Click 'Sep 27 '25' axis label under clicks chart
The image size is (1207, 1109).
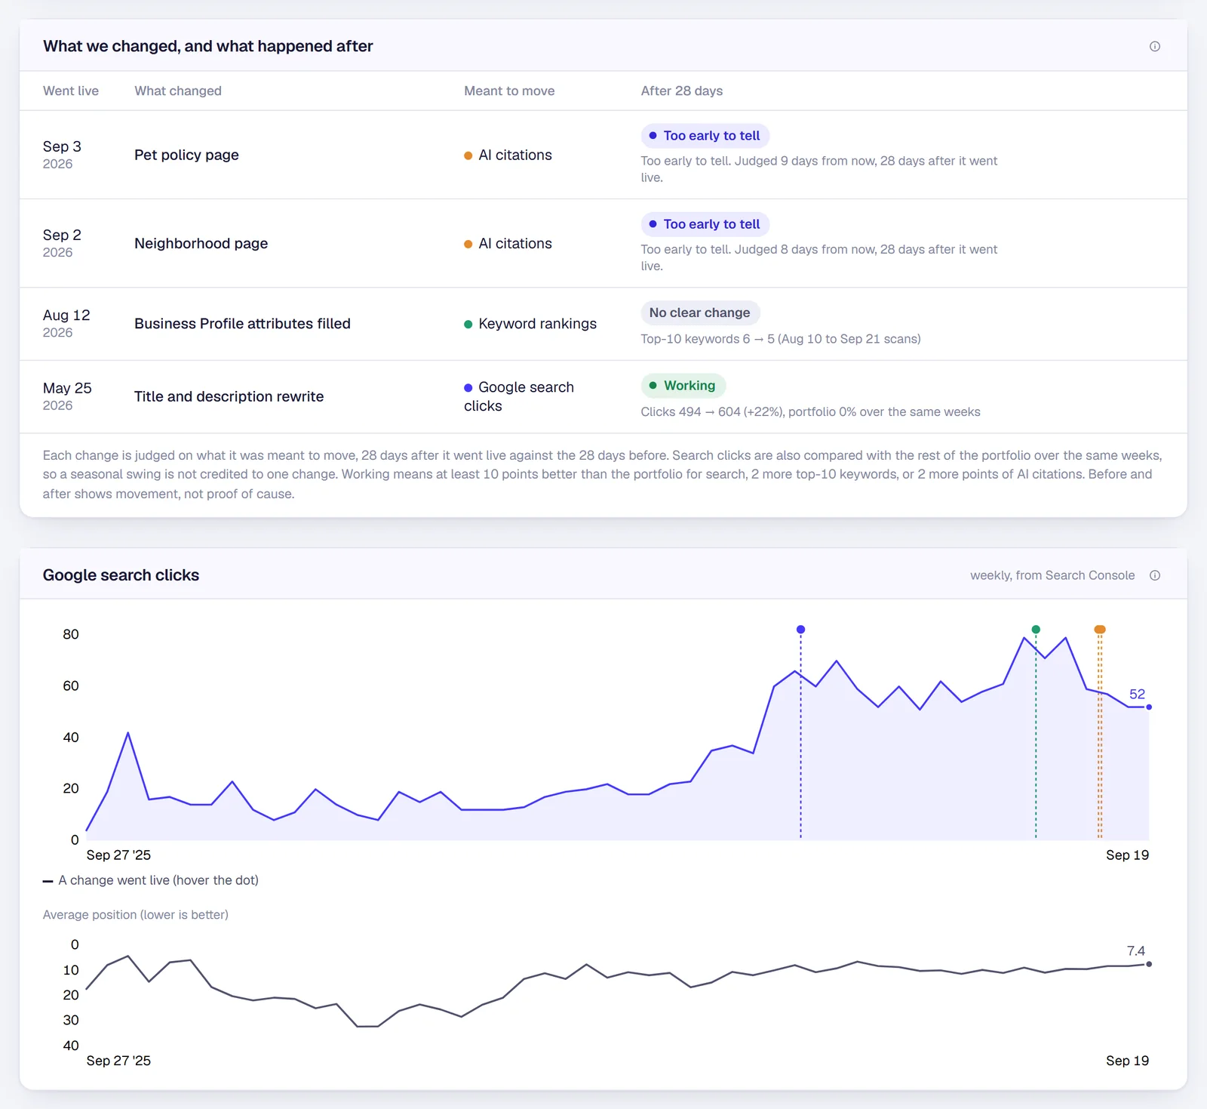tap(118, 855)
